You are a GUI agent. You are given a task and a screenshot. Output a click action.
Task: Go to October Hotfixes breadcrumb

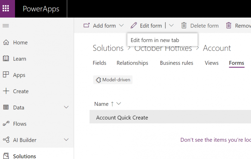click(163, 48)
